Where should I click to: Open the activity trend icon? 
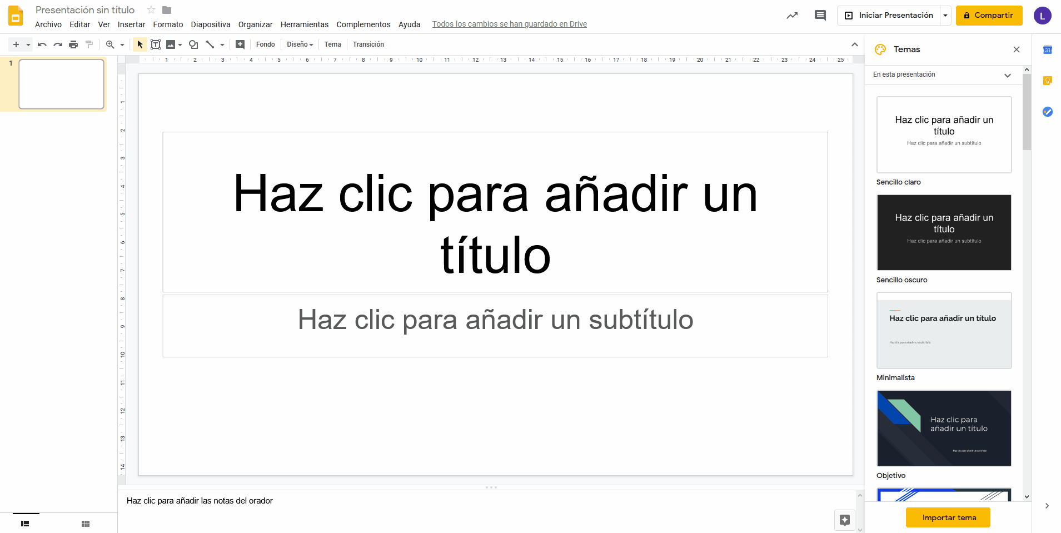click(x=792, y=16)
